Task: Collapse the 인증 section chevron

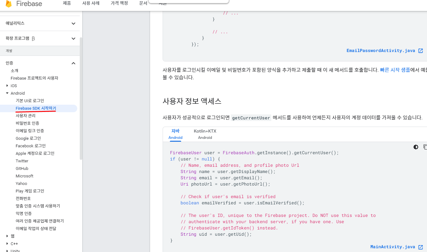Action: tap(73, 63)
